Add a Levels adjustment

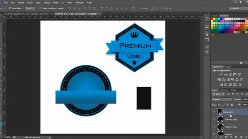pos(226,75)
